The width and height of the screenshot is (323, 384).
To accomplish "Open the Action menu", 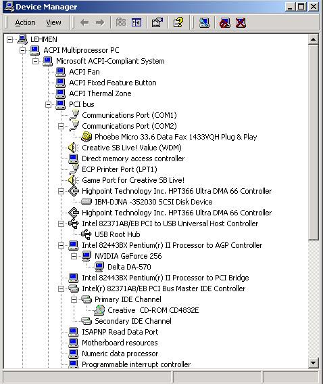I will 25,22.
